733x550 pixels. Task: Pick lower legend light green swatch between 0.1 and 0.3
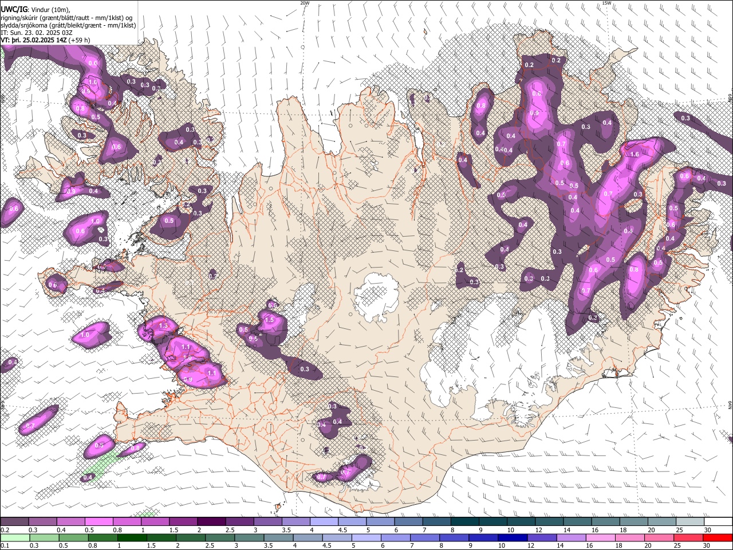click(x=14, y=537)
